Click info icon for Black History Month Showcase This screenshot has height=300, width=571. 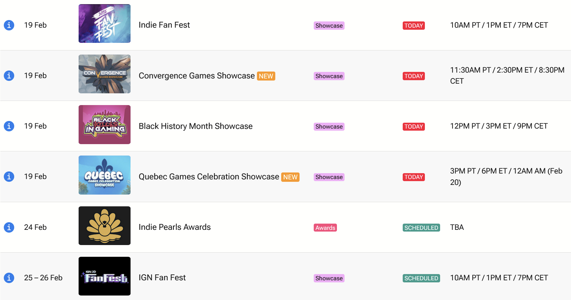pyautogui.click(x=9, y=126)
